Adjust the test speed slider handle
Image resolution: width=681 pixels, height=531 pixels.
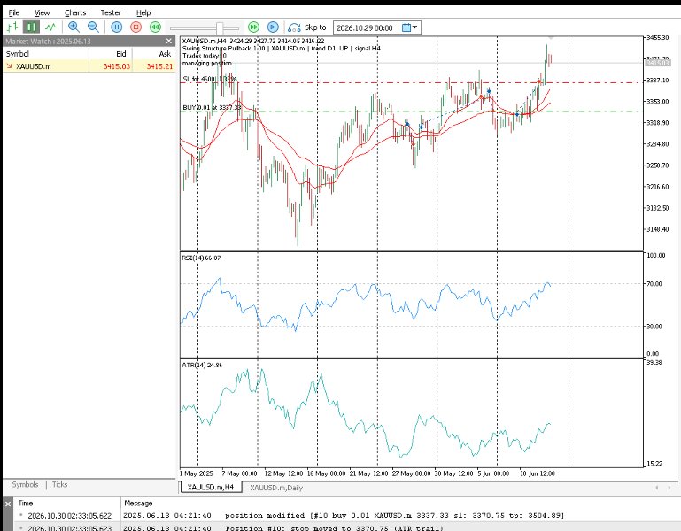tap(220, 28)
